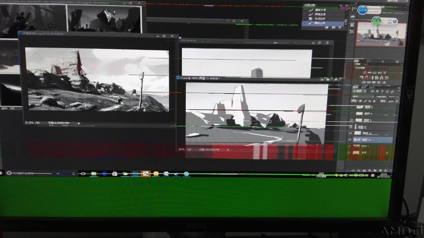Click the 33.33% zoom field in reference window
The height and width of the screenshot is (238, 424).
pos(29,123)
